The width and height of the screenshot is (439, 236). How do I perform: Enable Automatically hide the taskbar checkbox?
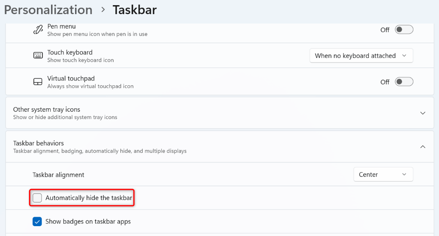click(x=37, y=198)
